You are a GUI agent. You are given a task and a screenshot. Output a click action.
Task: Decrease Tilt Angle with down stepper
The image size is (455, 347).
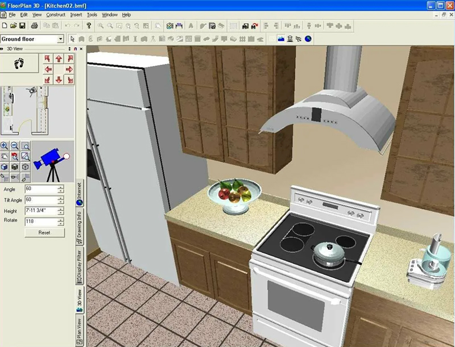click(x=61, y=202)
